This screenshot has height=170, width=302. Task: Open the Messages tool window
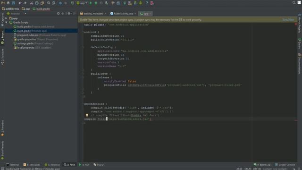32,165
